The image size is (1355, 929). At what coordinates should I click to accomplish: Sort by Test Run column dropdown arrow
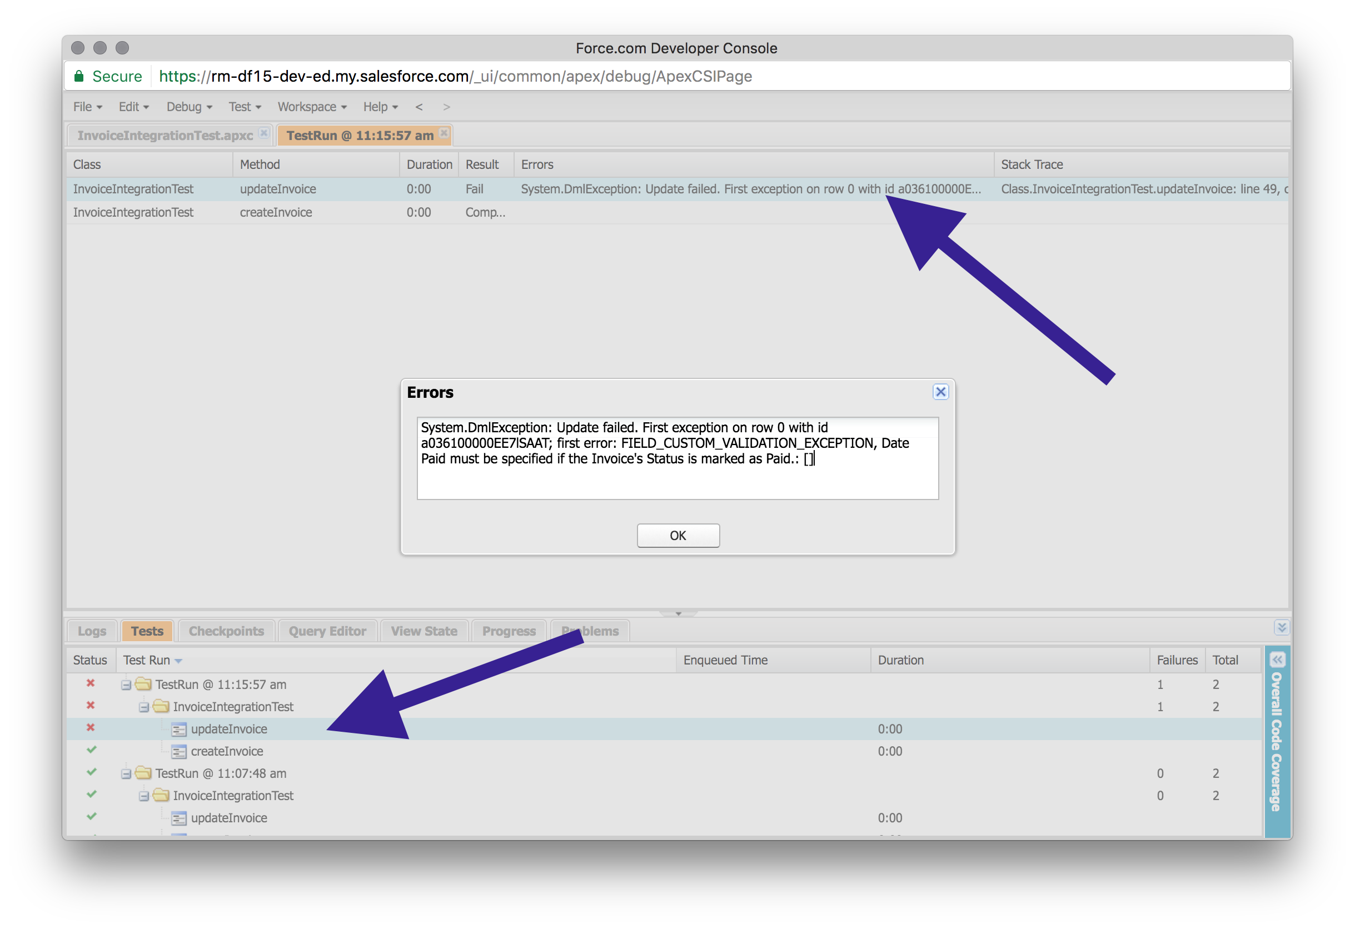(x=178, y=661)
